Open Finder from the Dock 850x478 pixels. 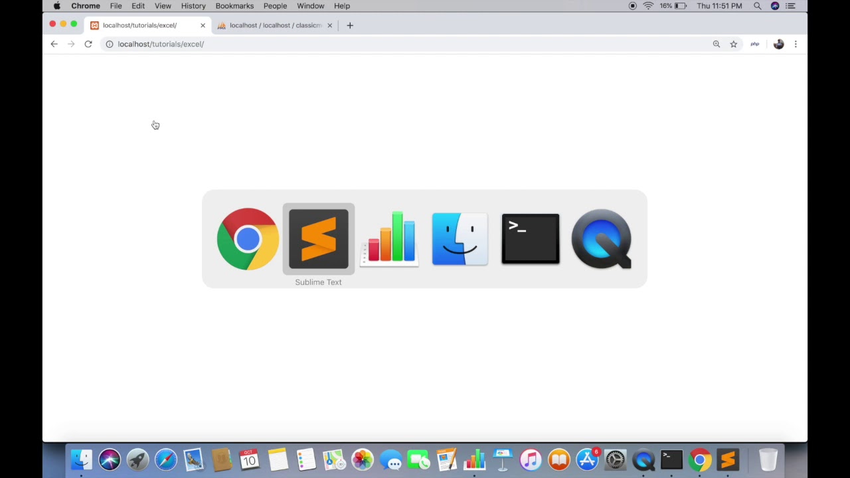point(82,459)
